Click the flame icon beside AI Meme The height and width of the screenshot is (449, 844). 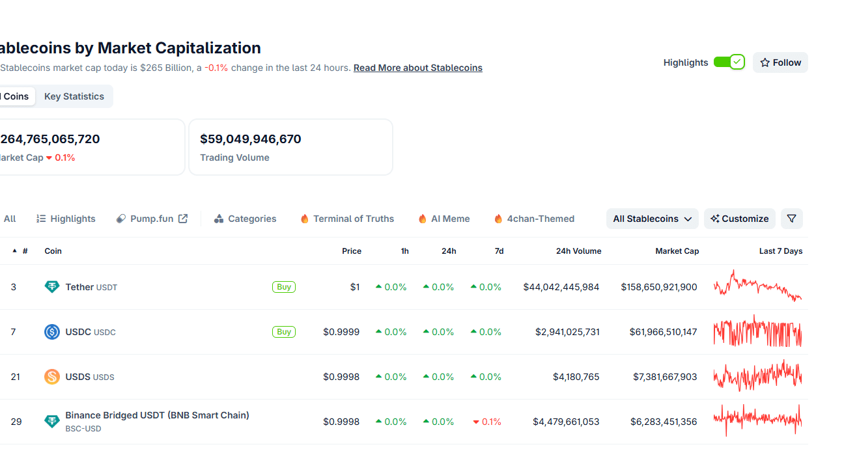[x=423, y=219]
